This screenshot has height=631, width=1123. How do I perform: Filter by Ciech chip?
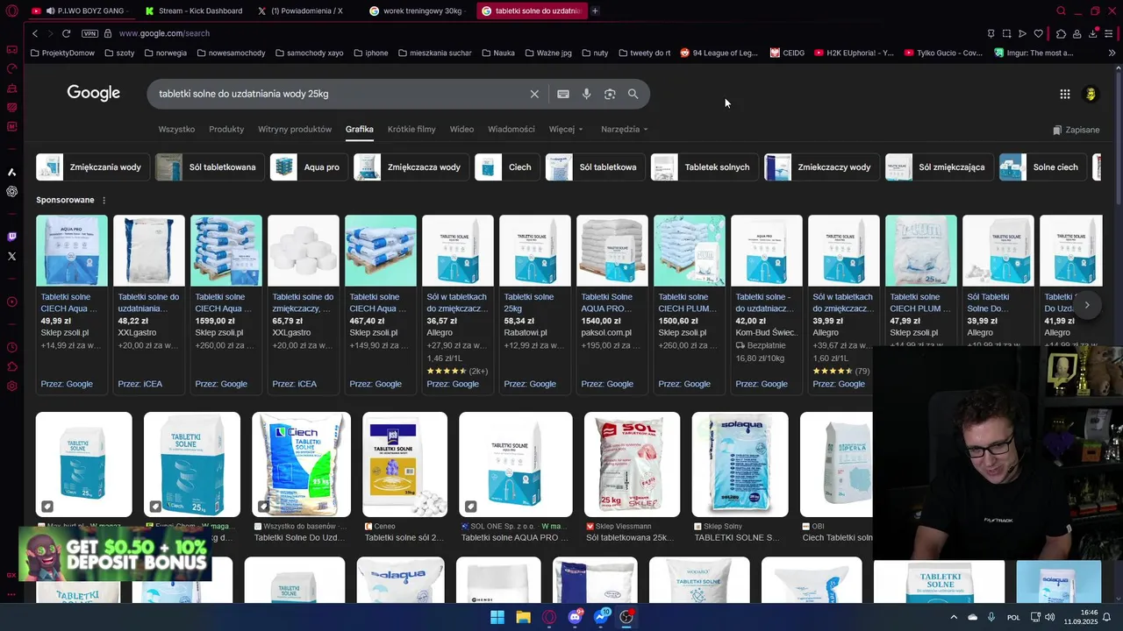pos(507,167)
